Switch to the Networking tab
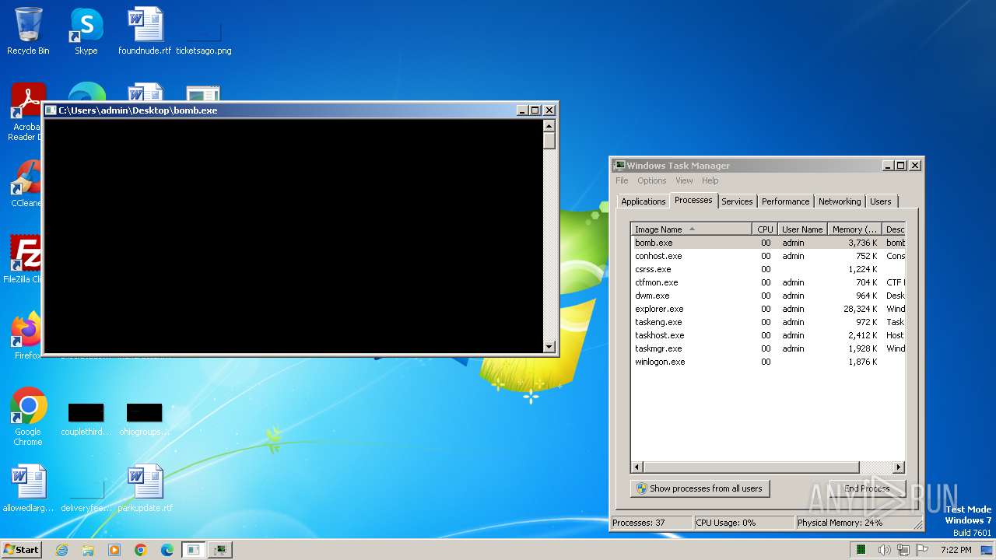This screenshot has width=996, height=560. 840,201
